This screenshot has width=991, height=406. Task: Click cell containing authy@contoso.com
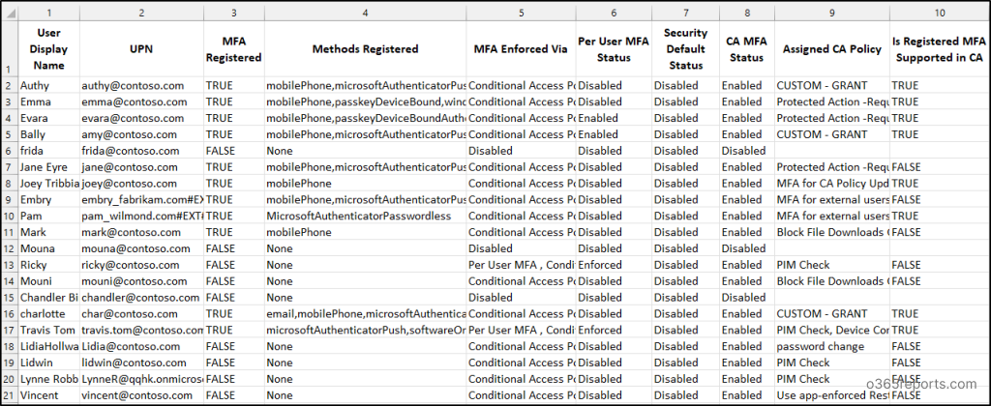[141, 85]
